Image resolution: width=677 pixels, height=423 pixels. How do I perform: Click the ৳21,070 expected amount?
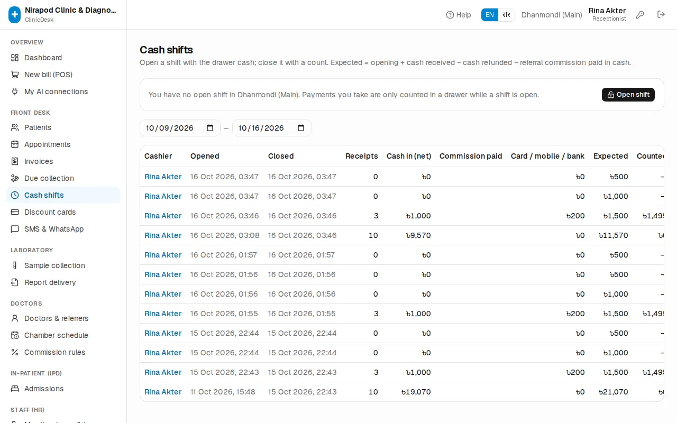coord(614,392)
